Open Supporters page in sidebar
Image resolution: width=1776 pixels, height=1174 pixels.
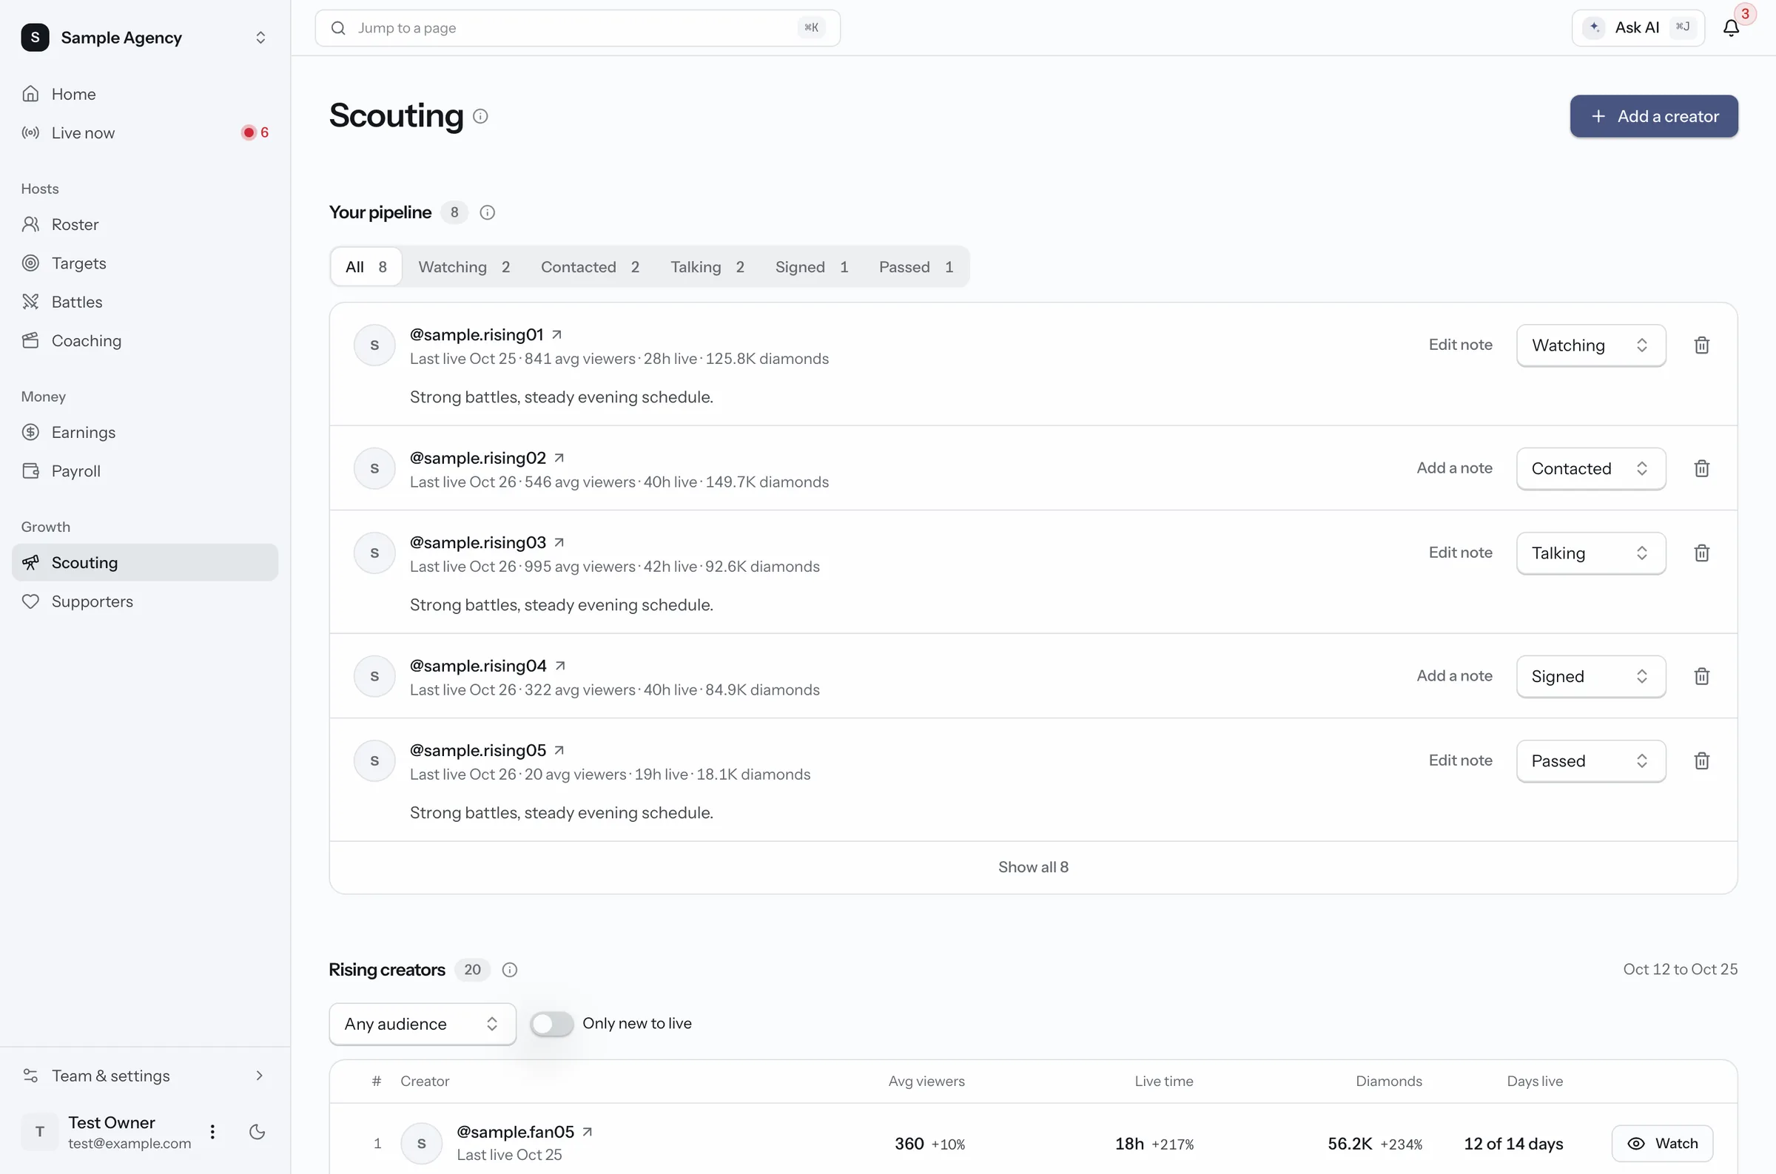[145, 601]
